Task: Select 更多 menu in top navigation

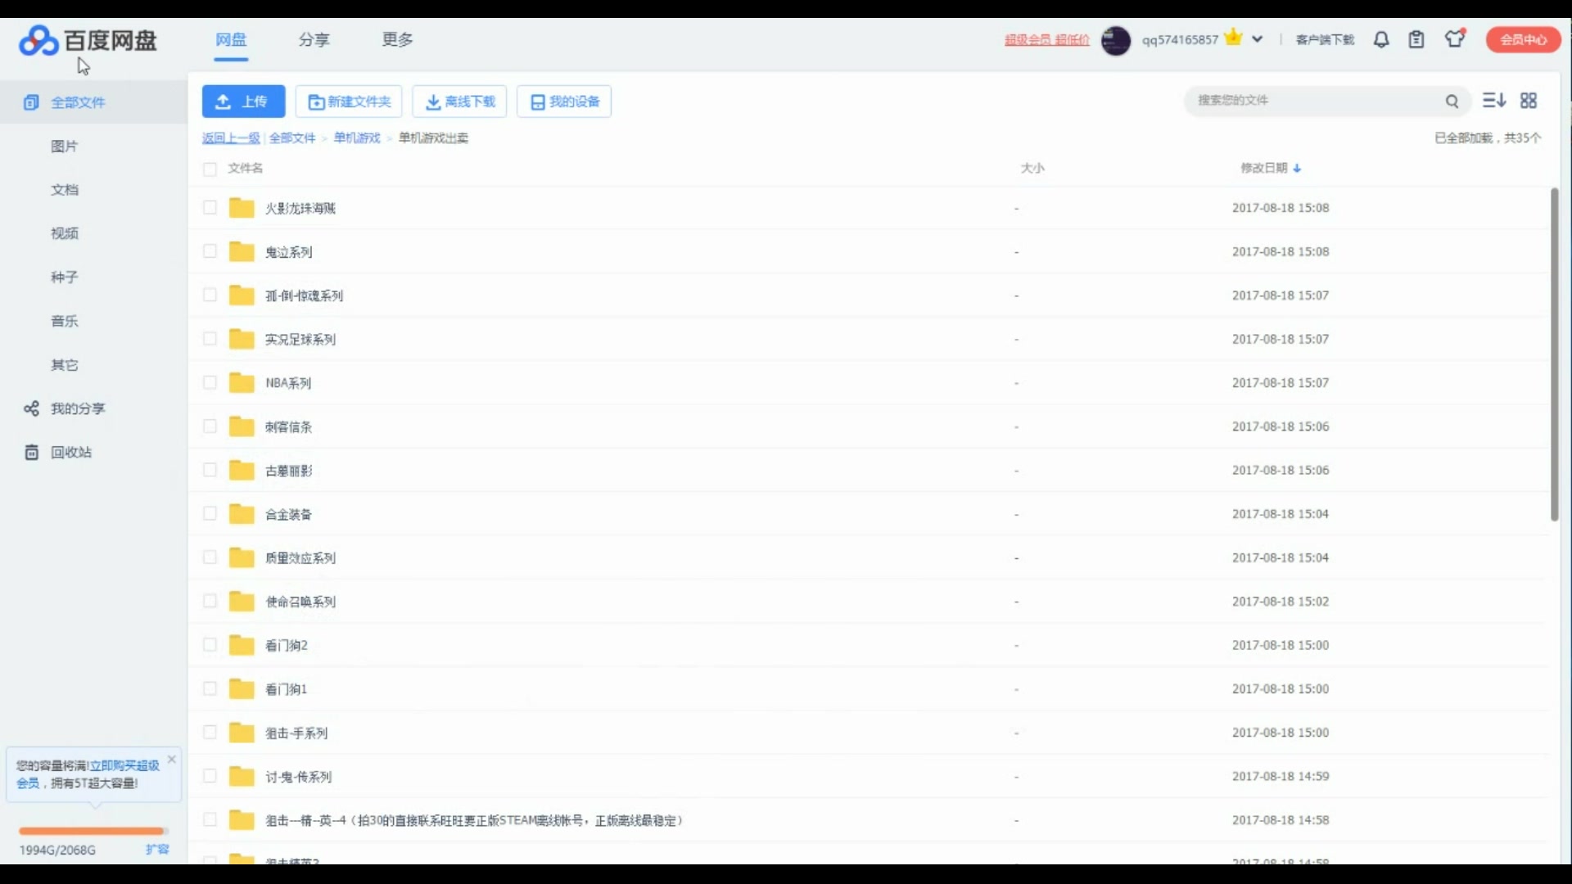Action: tap(396, 38)
